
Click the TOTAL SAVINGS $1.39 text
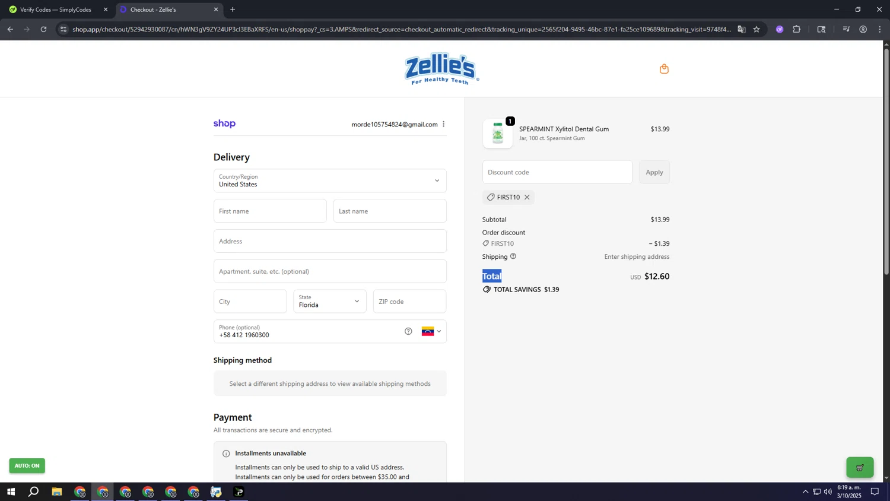[x=526, y=290]
